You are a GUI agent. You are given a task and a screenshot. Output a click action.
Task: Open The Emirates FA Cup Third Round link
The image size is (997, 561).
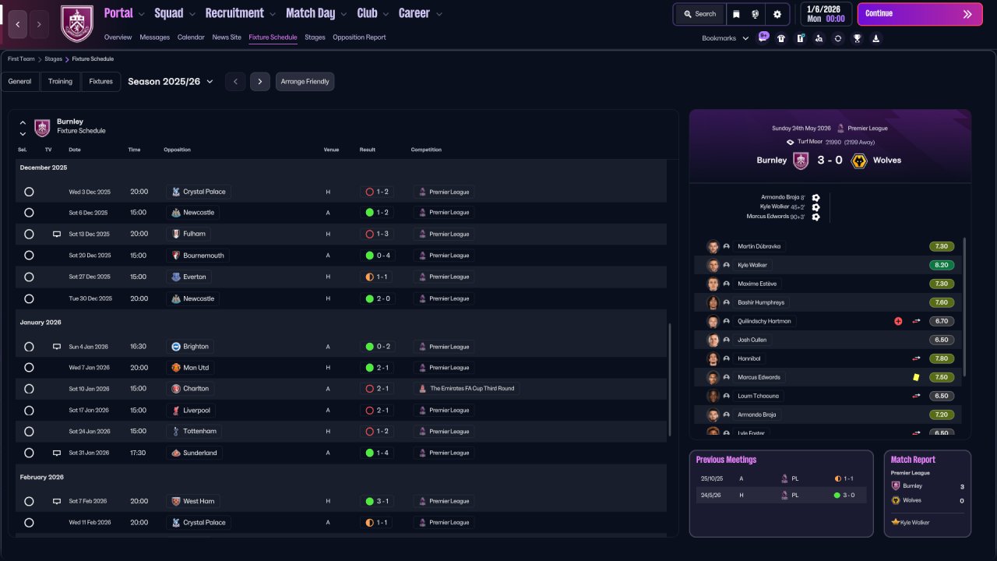tap(467, 389)
